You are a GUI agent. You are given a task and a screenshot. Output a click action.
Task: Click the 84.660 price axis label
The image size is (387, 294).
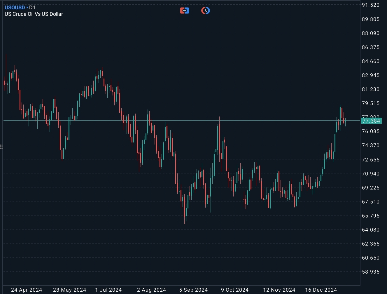[371, 61]
